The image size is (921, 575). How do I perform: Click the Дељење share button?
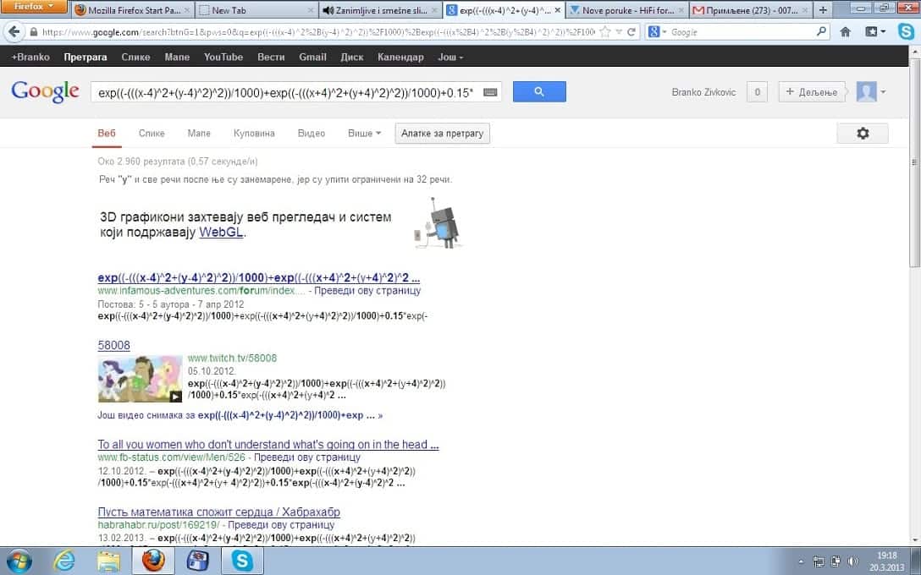[x=811, y=91]
